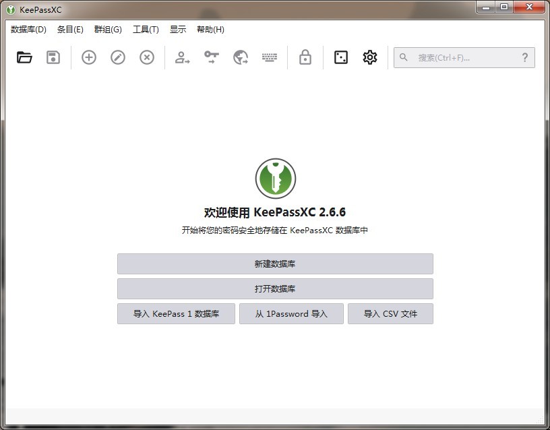This screenshot has height=430, width=550.
Task: Select the add new entry plus icon
Action: pos(88,57)
